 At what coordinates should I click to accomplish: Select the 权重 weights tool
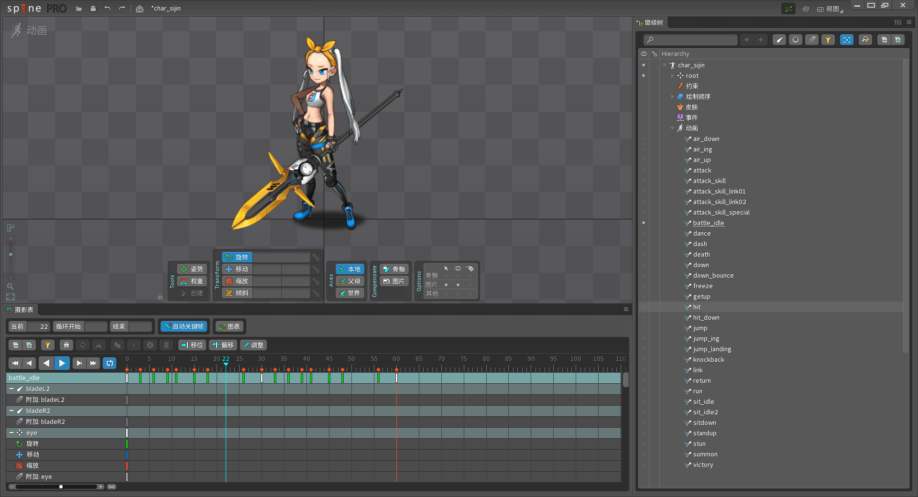(x=192, y=281)
